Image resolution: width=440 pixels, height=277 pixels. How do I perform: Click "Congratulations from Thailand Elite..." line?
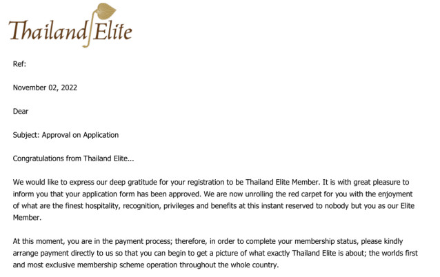74,158
